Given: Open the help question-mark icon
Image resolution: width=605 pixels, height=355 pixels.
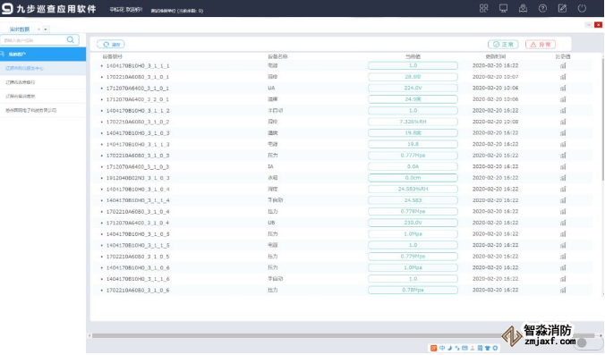Looking at the screenshot, I should pyautogui.click(x=542, y=8).
